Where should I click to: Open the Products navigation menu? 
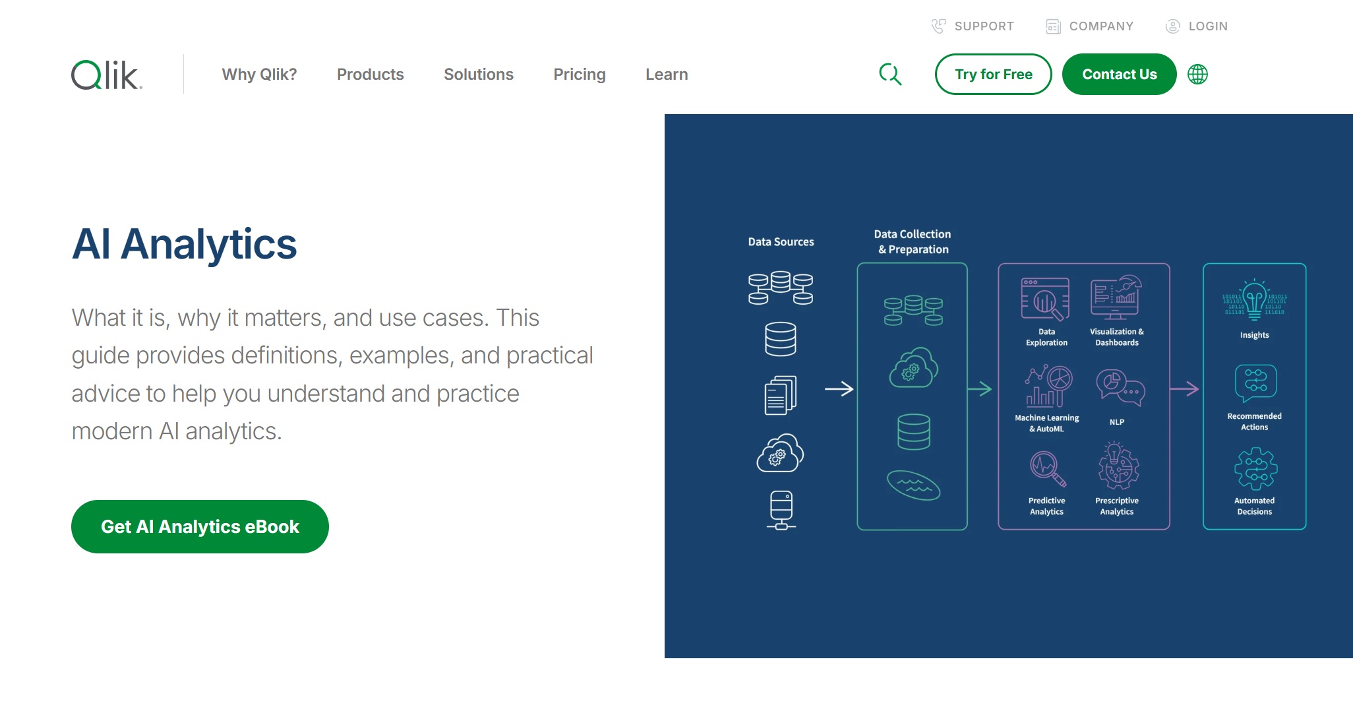click(x=370, y=74)
